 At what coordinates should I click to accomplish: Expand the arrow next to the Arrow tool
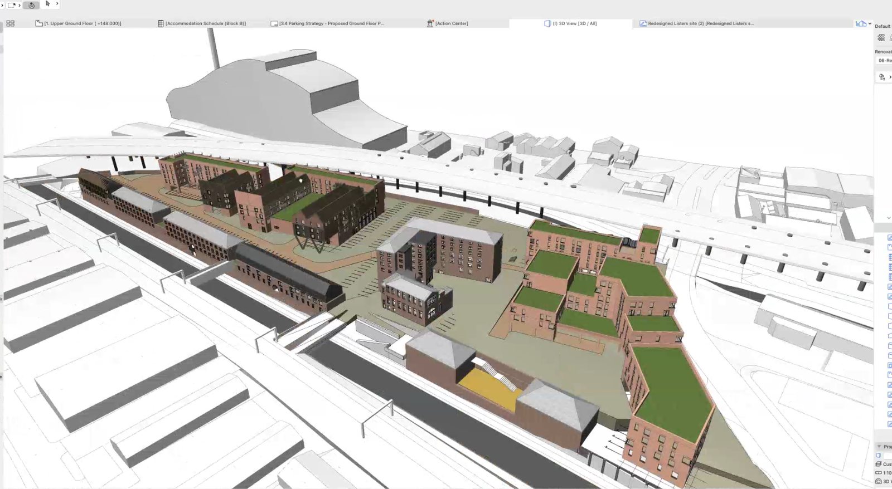[x=57, y=4]
